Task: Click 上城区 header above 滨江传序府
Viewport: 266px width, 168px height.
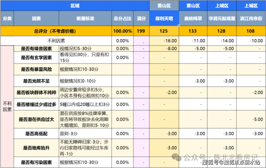Action: point(251,6)
